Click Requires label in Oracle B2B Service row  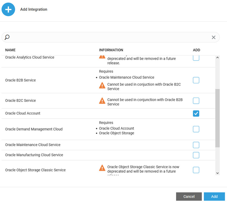[x=106, y=71]
